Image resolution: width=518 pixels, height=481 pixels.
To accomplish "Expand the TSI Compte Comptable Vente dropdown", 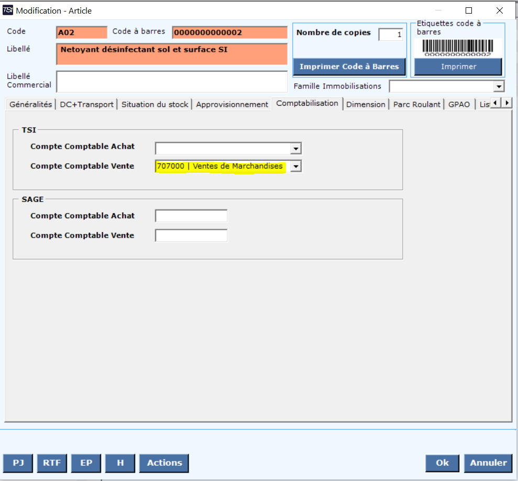I will tap(296, 166).
